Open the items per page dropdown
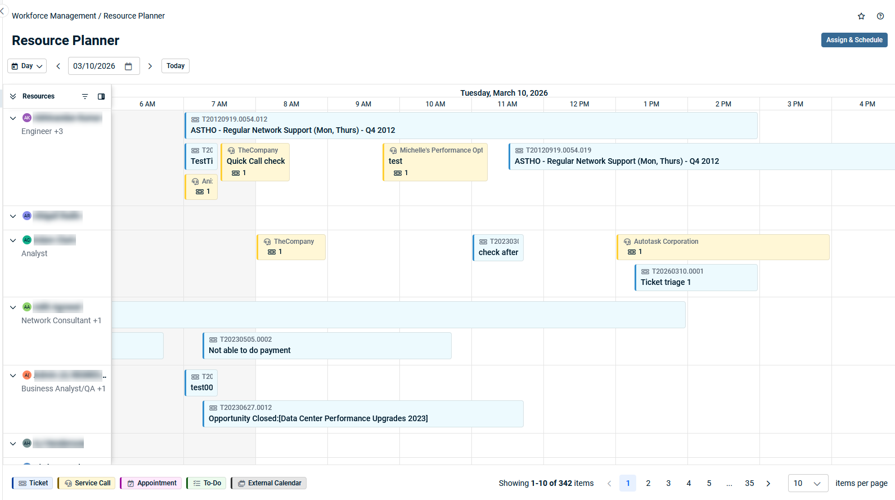The image size is (895, 500). point(808,483)
